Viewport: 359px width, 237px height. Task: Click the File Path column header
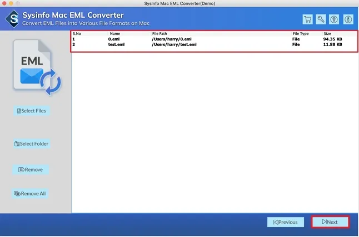tap(159, 34)
